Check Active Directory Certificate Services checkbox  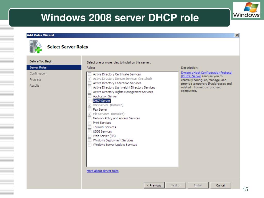89,74
